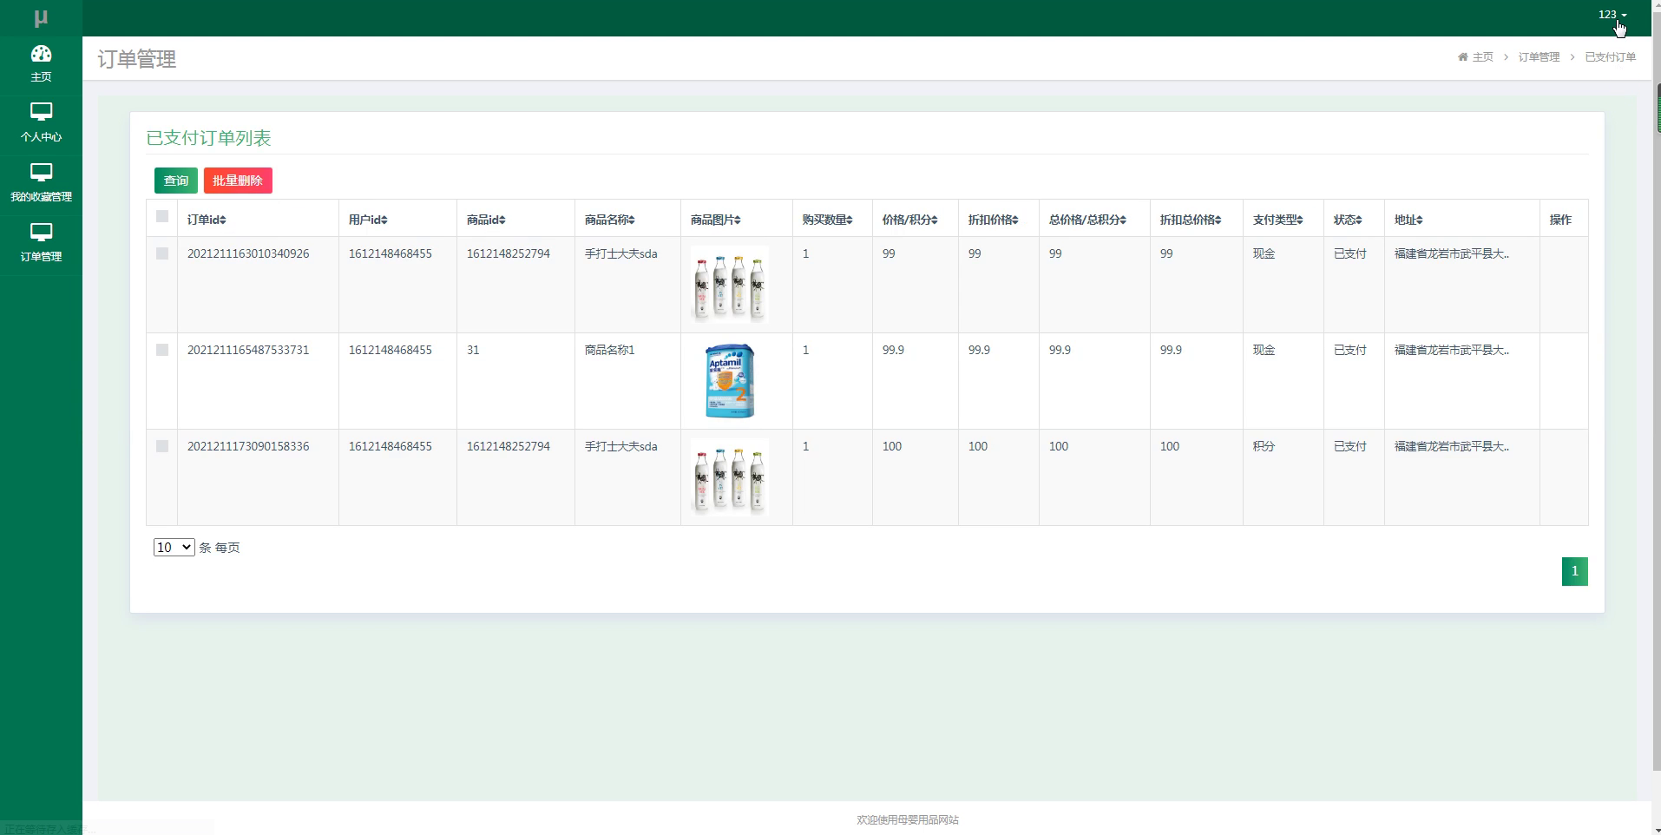This screenshot has width=1661, height=835.
Task: Sort by 折扣总价格 column header
Action: pos(1191,220)
